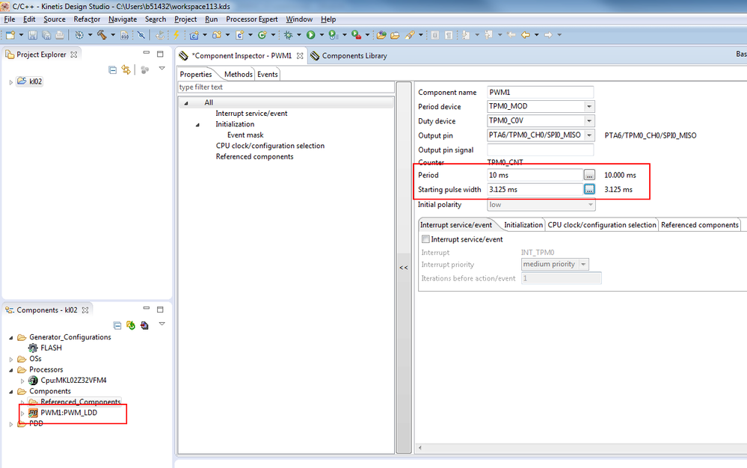The height and width of the screenshot is (468, 747).
Task: Click the yellow lightning bolt flash icon
Action: point(176,34)
